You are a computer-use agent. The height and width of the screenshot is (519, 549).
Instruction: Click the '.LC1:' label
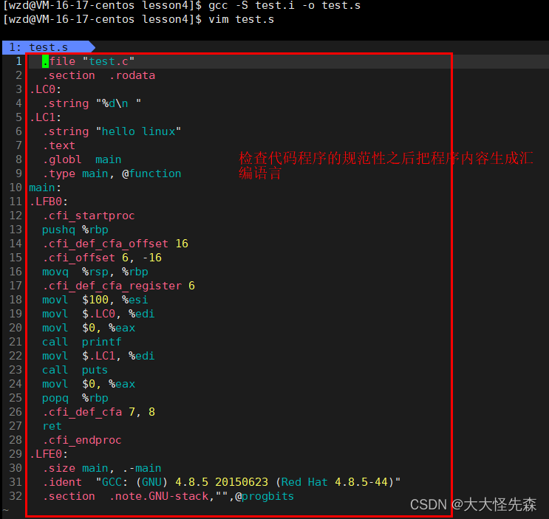pyautogui.click(x=45, y=117)
